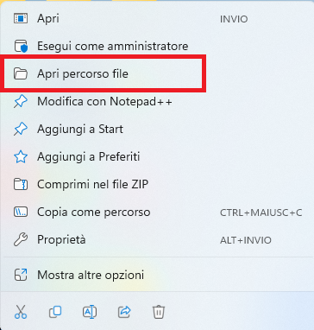Click the folder icon next to Apri percorso file
The image size is (314, 330).
[21, 73]
